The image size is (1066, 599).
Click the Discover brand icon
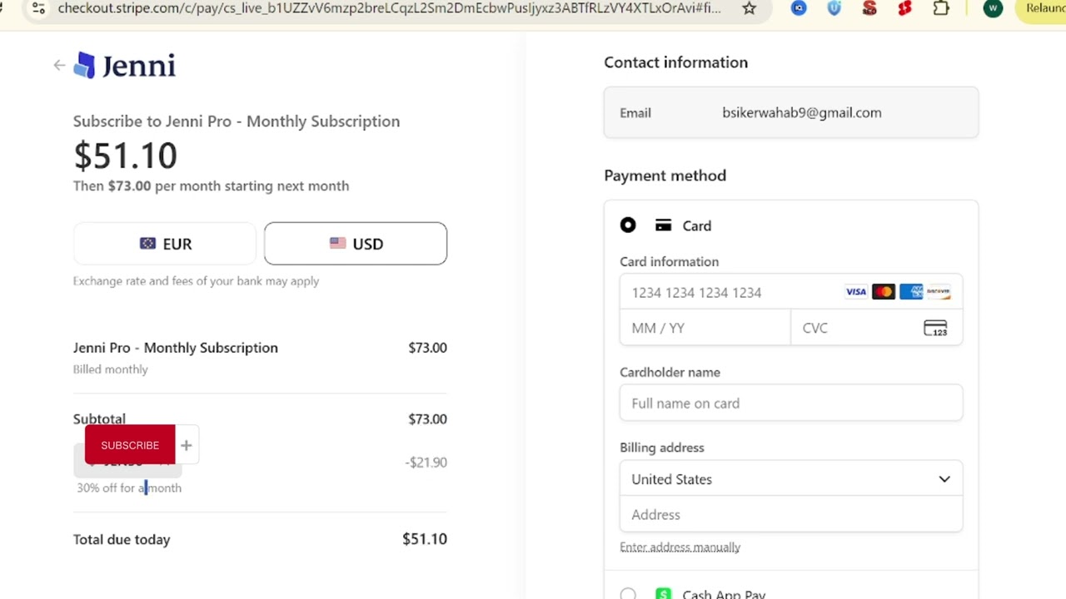pyautogui.click(x=939, y=292)
